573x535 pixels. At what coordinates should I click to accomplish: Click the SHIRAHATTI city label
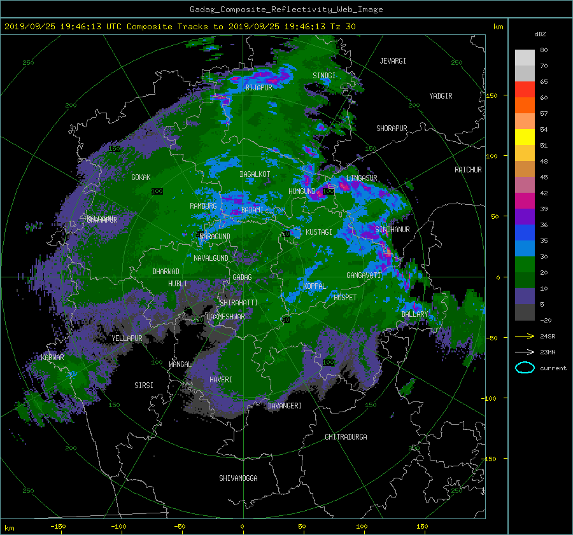(239, 303)
